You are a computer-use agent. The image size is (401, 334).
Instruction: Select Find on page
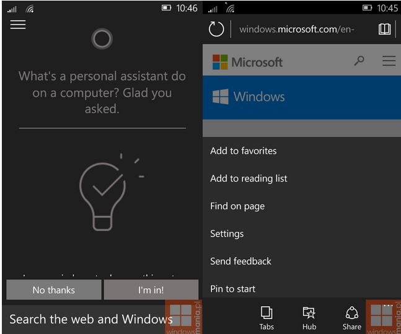pyautogui.click(x=237, y=206)
